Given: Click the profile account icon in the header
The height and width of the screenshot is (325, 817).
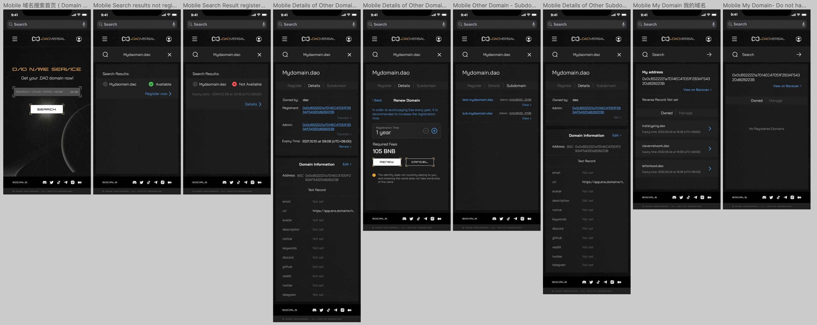Looking at the screenshot, I should tap(79, 39).
